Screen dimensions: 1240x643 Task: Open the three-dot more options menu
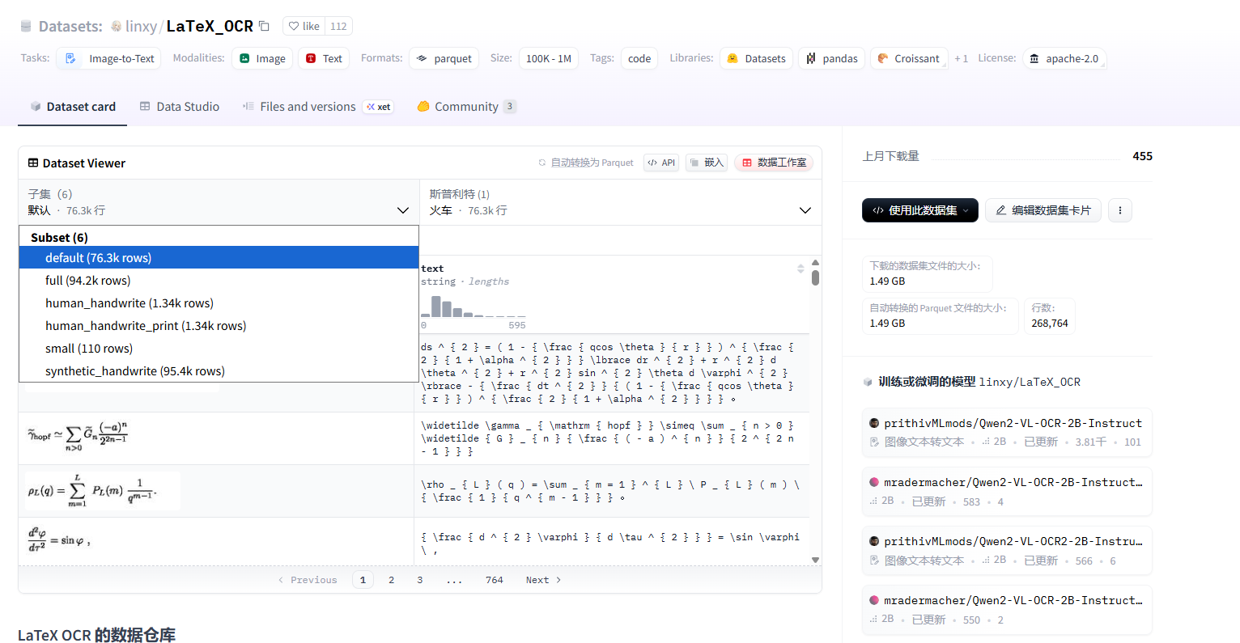[1120, 210]
